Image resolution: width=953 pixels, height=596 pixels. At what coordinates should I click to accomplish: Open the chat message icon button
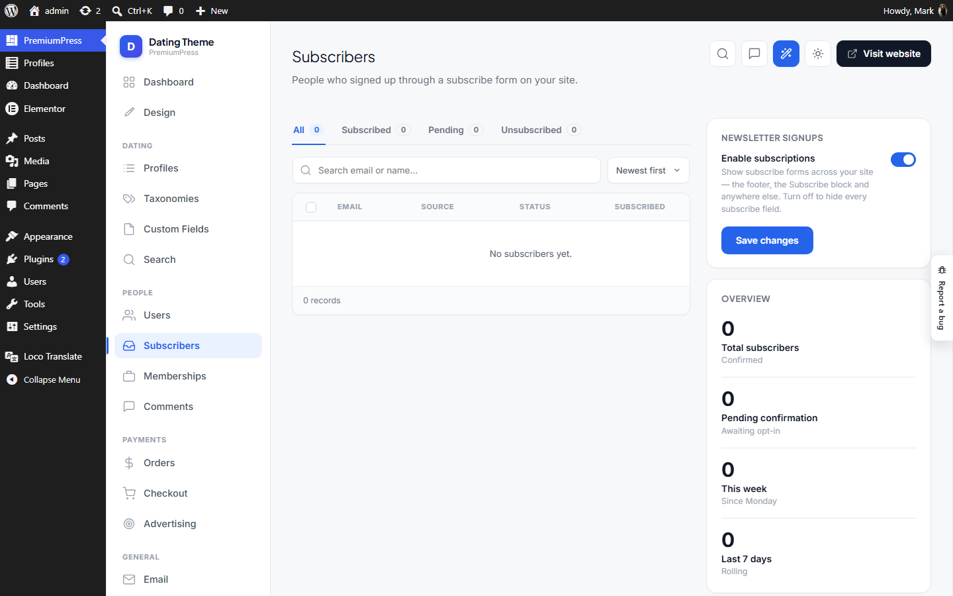pyautogui.click(x=754, y=54)
